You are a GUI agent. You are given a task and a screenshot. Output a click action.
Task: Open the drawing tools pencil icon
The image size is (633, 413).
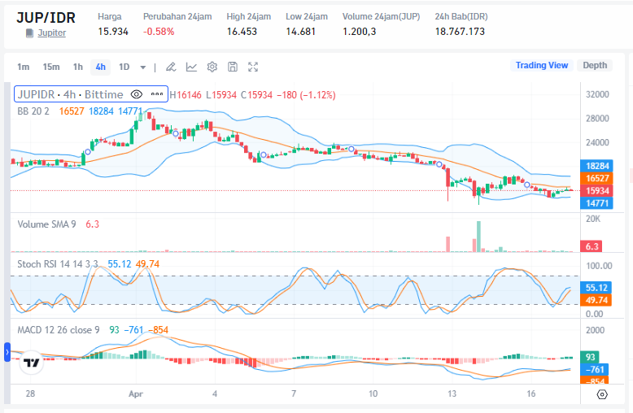pos(171,67)
